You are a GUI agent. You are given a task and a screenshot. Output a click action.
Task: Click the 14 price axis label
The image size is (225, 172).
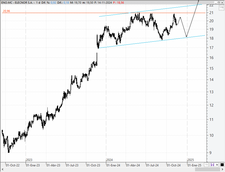coord(211,80)
